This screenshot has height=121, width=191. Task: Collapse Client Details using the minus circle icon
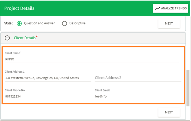(7, 38)
